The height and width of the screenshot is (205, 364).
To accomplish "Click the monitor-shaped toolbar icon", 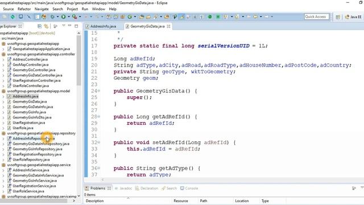I will pos(20,17).
